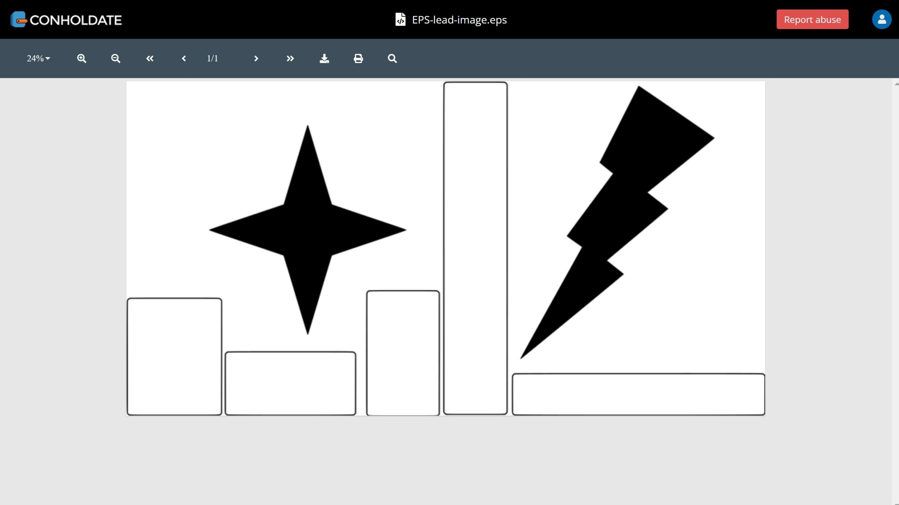
Task: Click the zoom out magnifier icon
Action: click(x=116, y=59)
